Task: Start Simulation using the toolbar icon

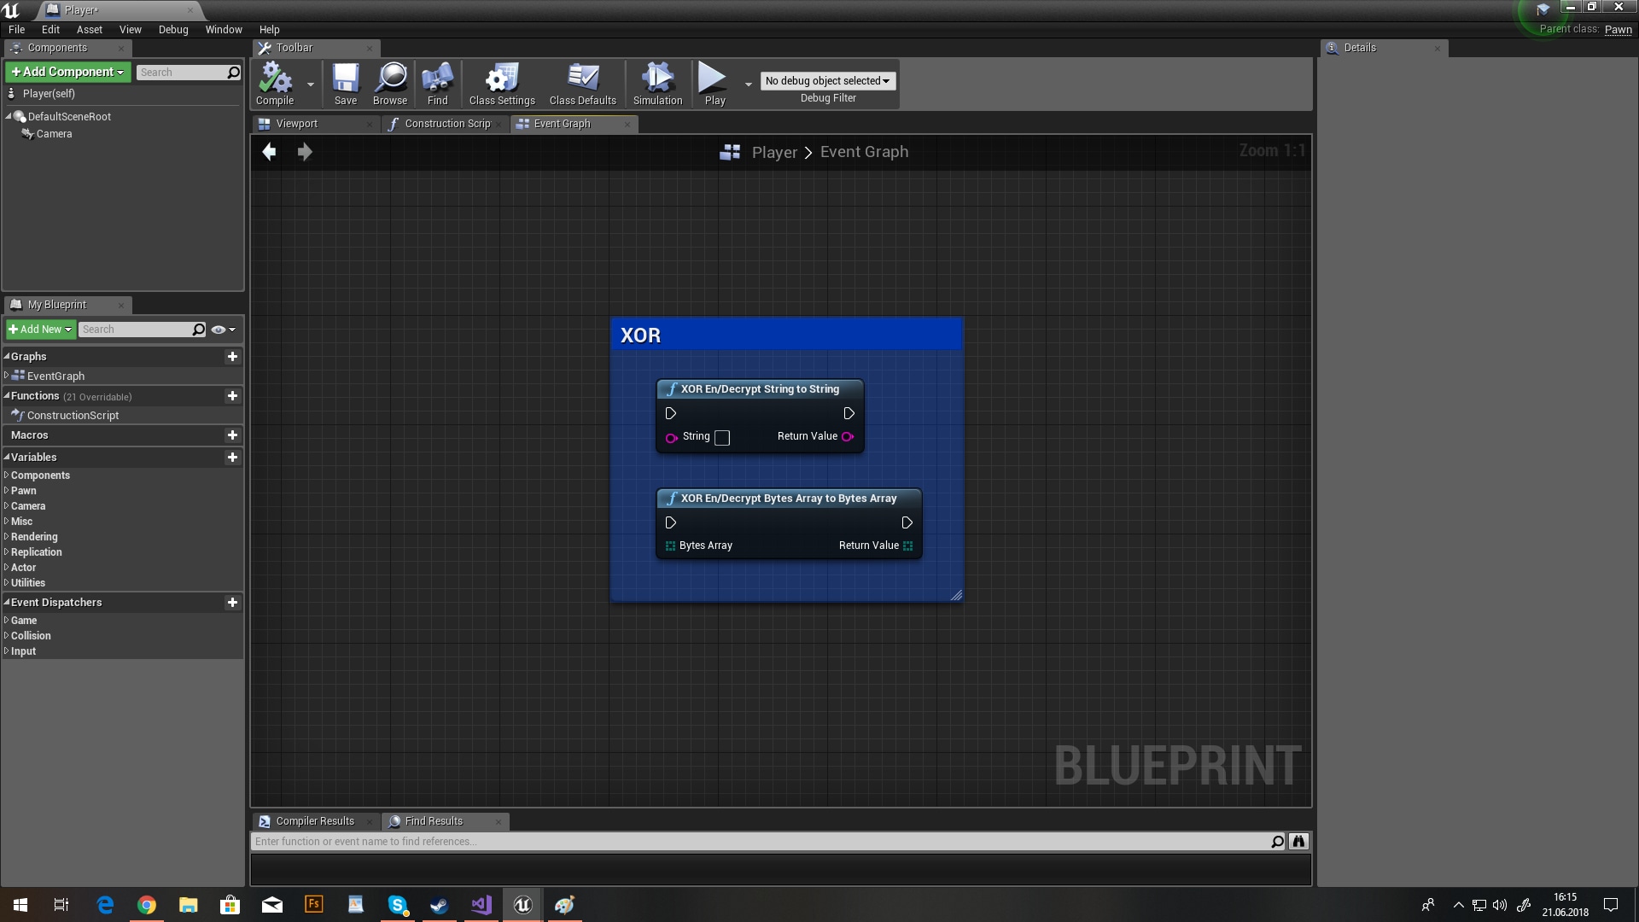Action: pyautogui.click(x=656, y=83)
